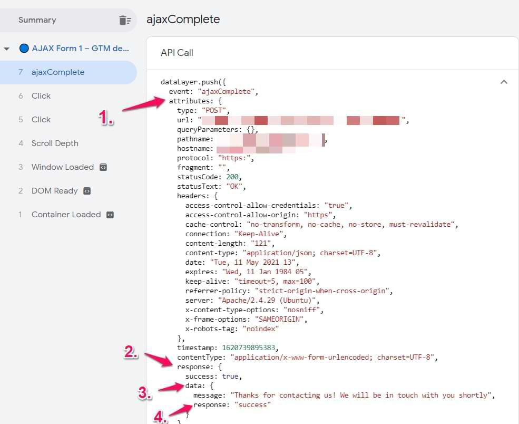The image size is (519, 424).
Task: Click the AJAX Form 1 – GTM page title
Action: [x=80, y=49]
